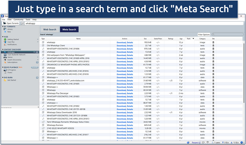The image size is (246, 145).
Task: Close the whatsapp search sidebar entry
Action: [34, 52]
